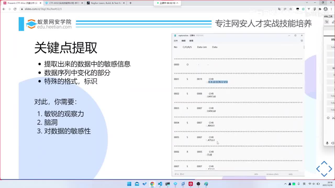This screenshot has height=188, width=335.
Task: Toggle the speaker icon in the side panel
Action: click(333, 143)
